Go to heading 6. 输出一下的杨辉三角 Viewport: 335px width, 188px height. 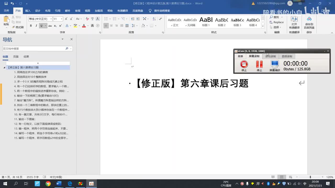coord(36,96)
